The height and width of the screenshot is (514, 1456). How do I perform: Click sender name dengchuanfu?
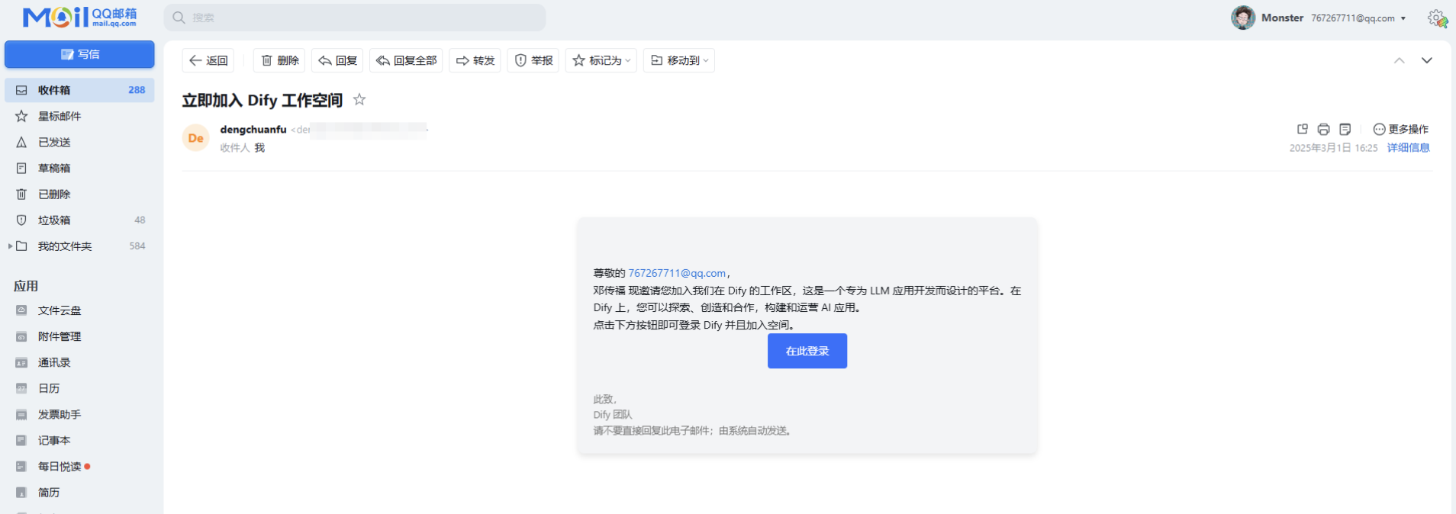[253, 130]
